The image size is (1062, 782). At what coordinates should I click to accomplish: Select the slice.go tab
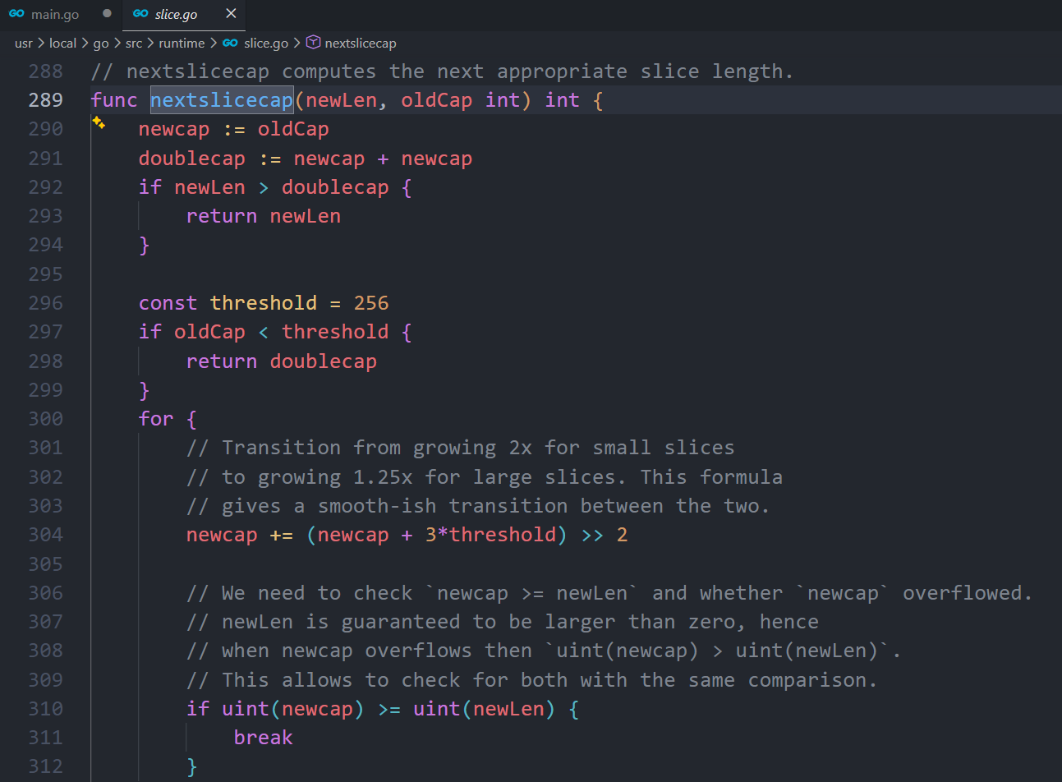tap(176, 14)
